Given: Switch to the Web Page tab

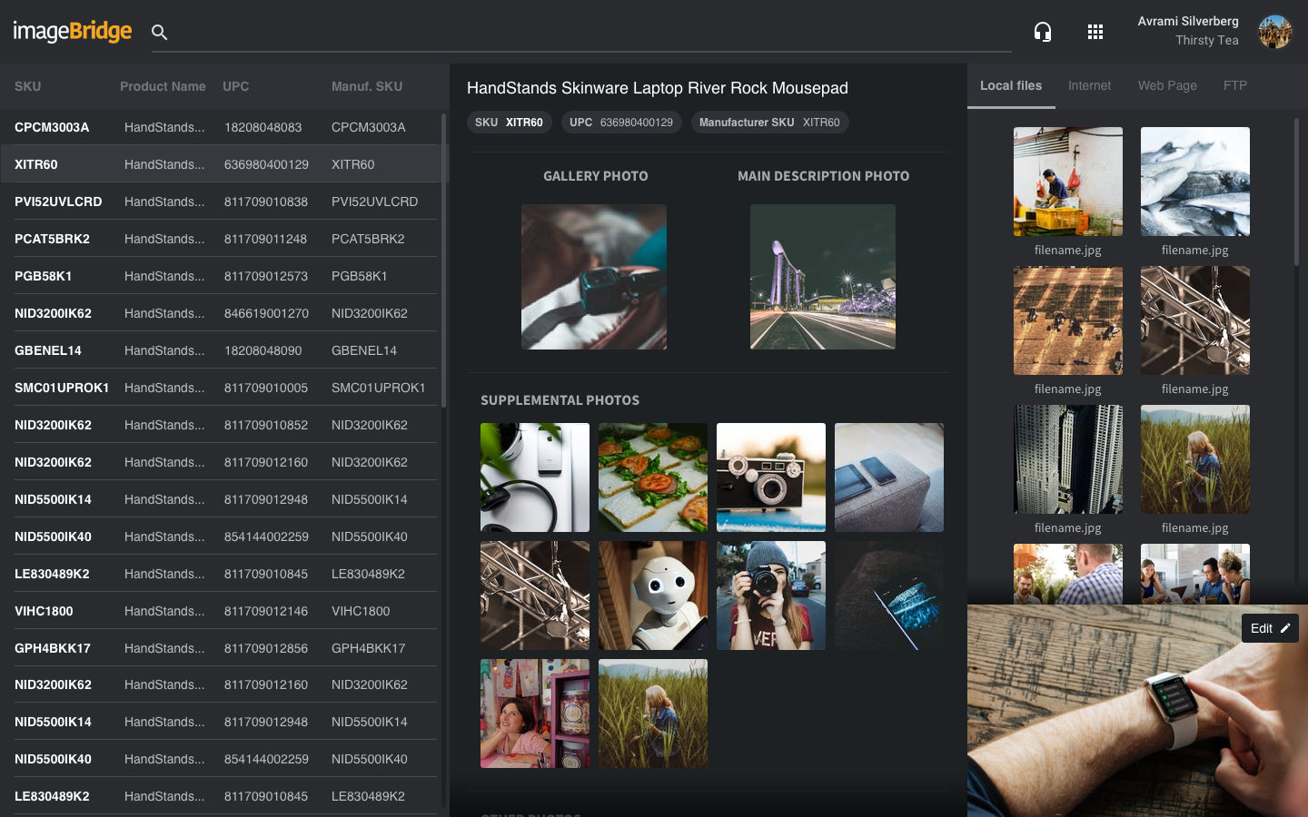Looking at the screenshot, I should pos(1167,85).
